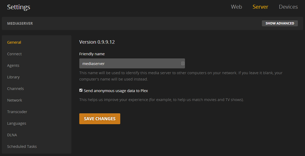Click the MEDIASERVER header title
This screenshot has height=156, width=305.
click(20, 23)
